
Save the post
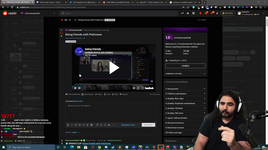[107, 94]
